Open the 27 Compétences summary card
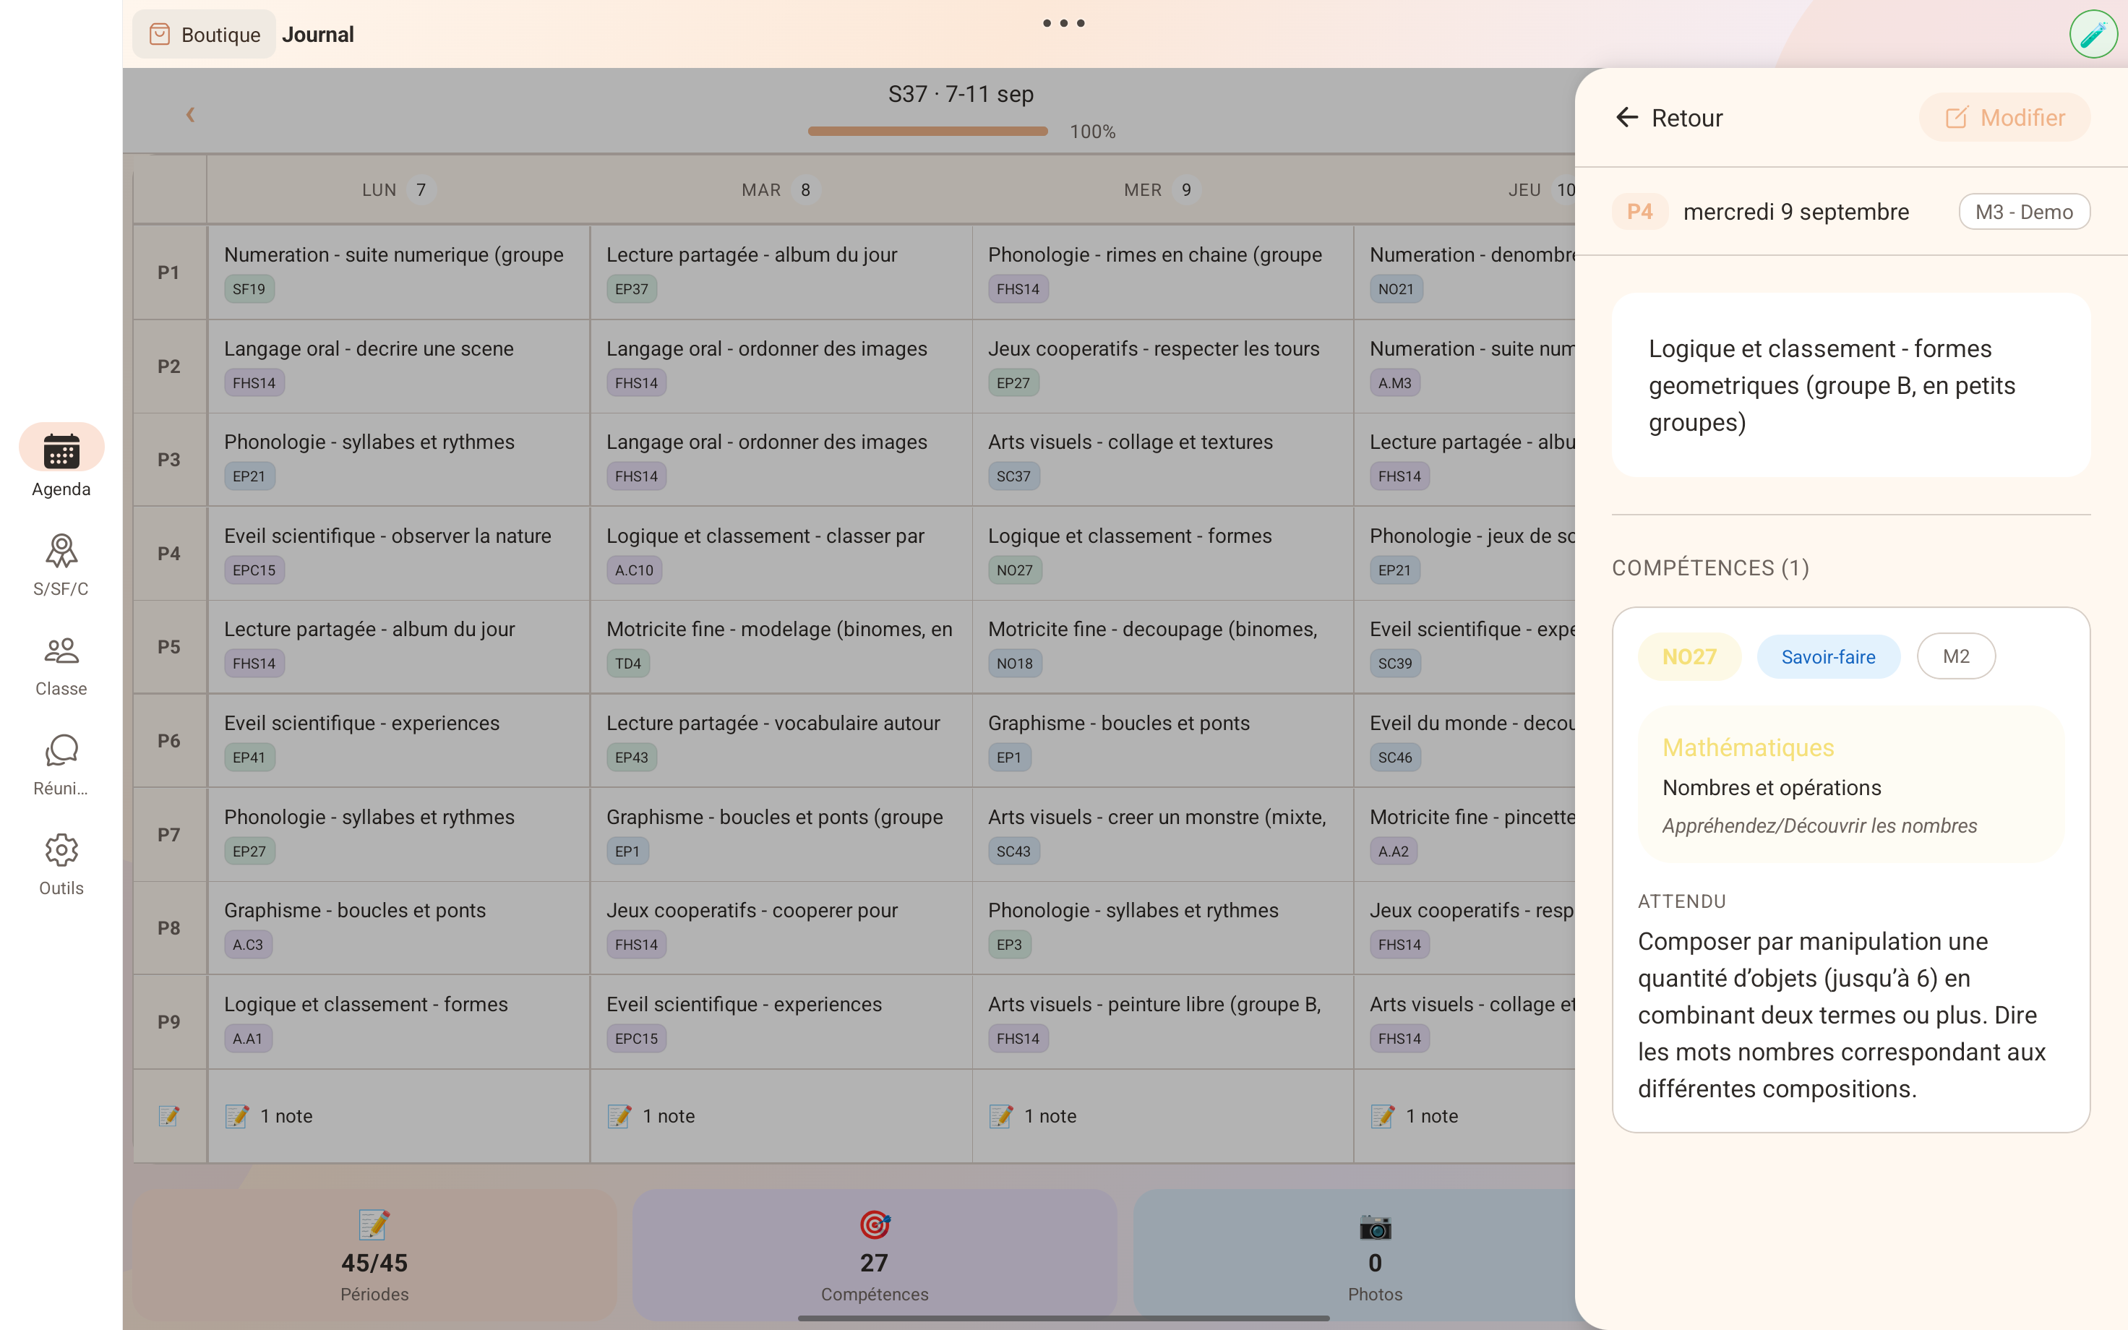Screen dimensions: 2128x1330 pyautogui.click(x=874, y=1256)
